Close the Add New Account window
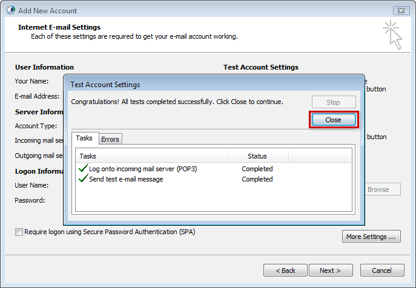Screen dimensions: 416x288 pos(401,11)
